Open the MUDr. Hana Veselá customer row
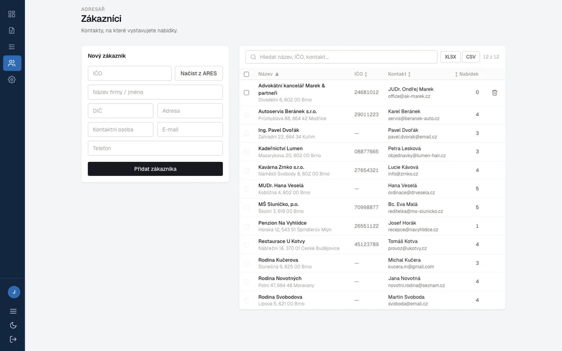This screenshot has width=562, height=351. click(x=372, y=189)
